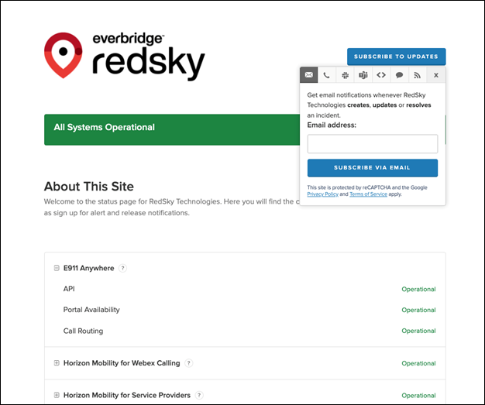Select the phone SMS subscription icon
Screen dimensions: 485x405
pyautogui.click(x=327, y=75)
